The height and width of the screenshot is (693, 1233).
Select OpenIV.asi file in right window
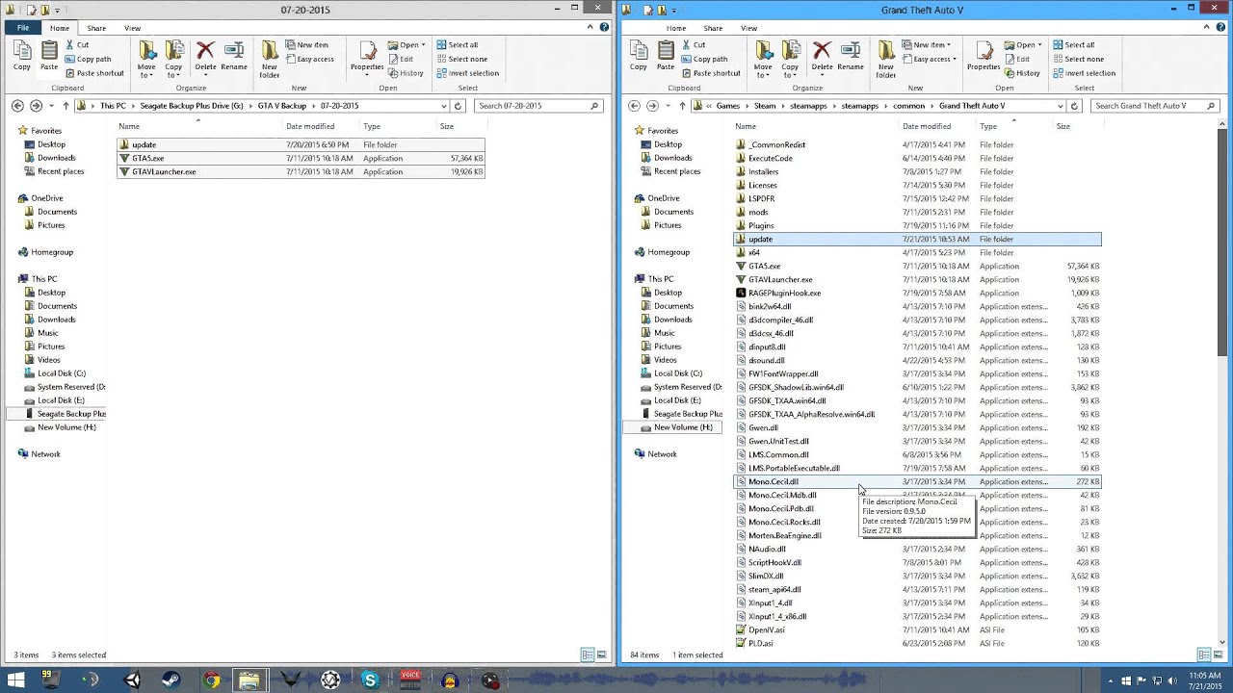click(917, 629)
